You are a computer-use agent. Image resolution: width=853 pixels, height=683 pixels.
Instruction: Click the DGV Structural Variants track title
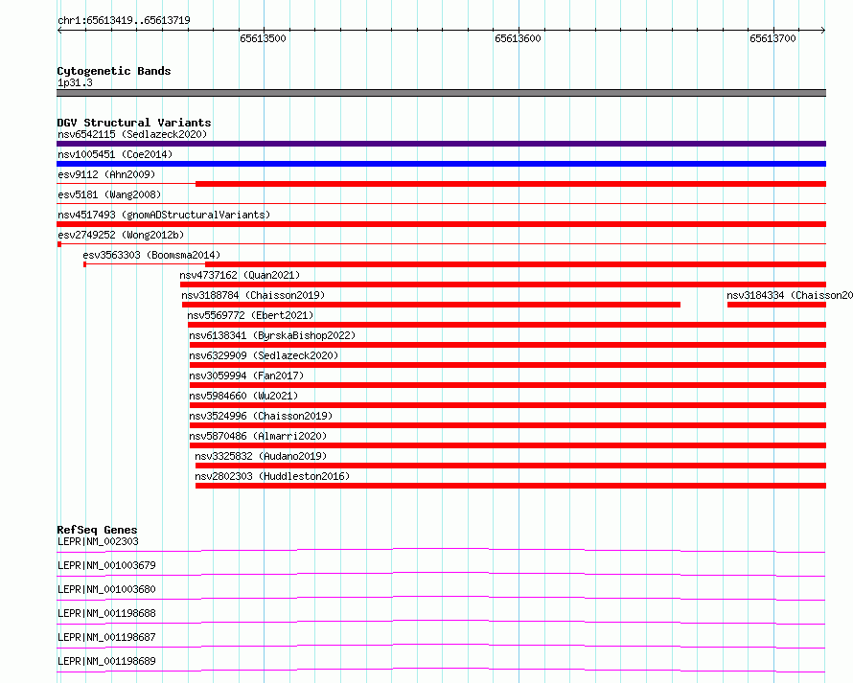tap(134, 123)
